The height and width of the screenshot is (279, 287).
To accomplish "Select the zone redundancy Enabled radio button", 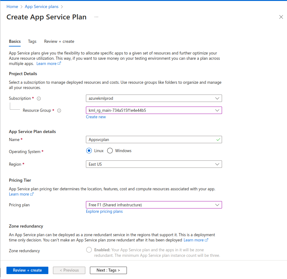I will coord(89,250).
